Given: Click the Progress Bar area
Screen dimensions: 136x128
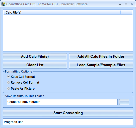Looking at the screenshot, I should (x=68, y=122).
